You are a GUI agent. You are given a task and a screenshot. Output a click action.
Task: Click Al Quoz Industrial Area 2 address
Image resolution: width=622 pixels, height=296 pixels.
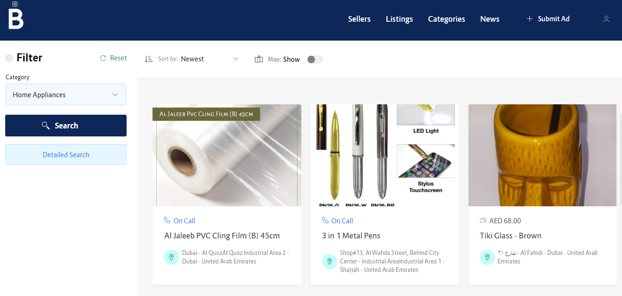236,257
